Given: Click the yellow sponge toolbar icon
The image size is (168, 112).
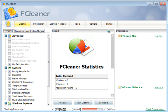Looking at the screenshot, I should pos(8,24).
